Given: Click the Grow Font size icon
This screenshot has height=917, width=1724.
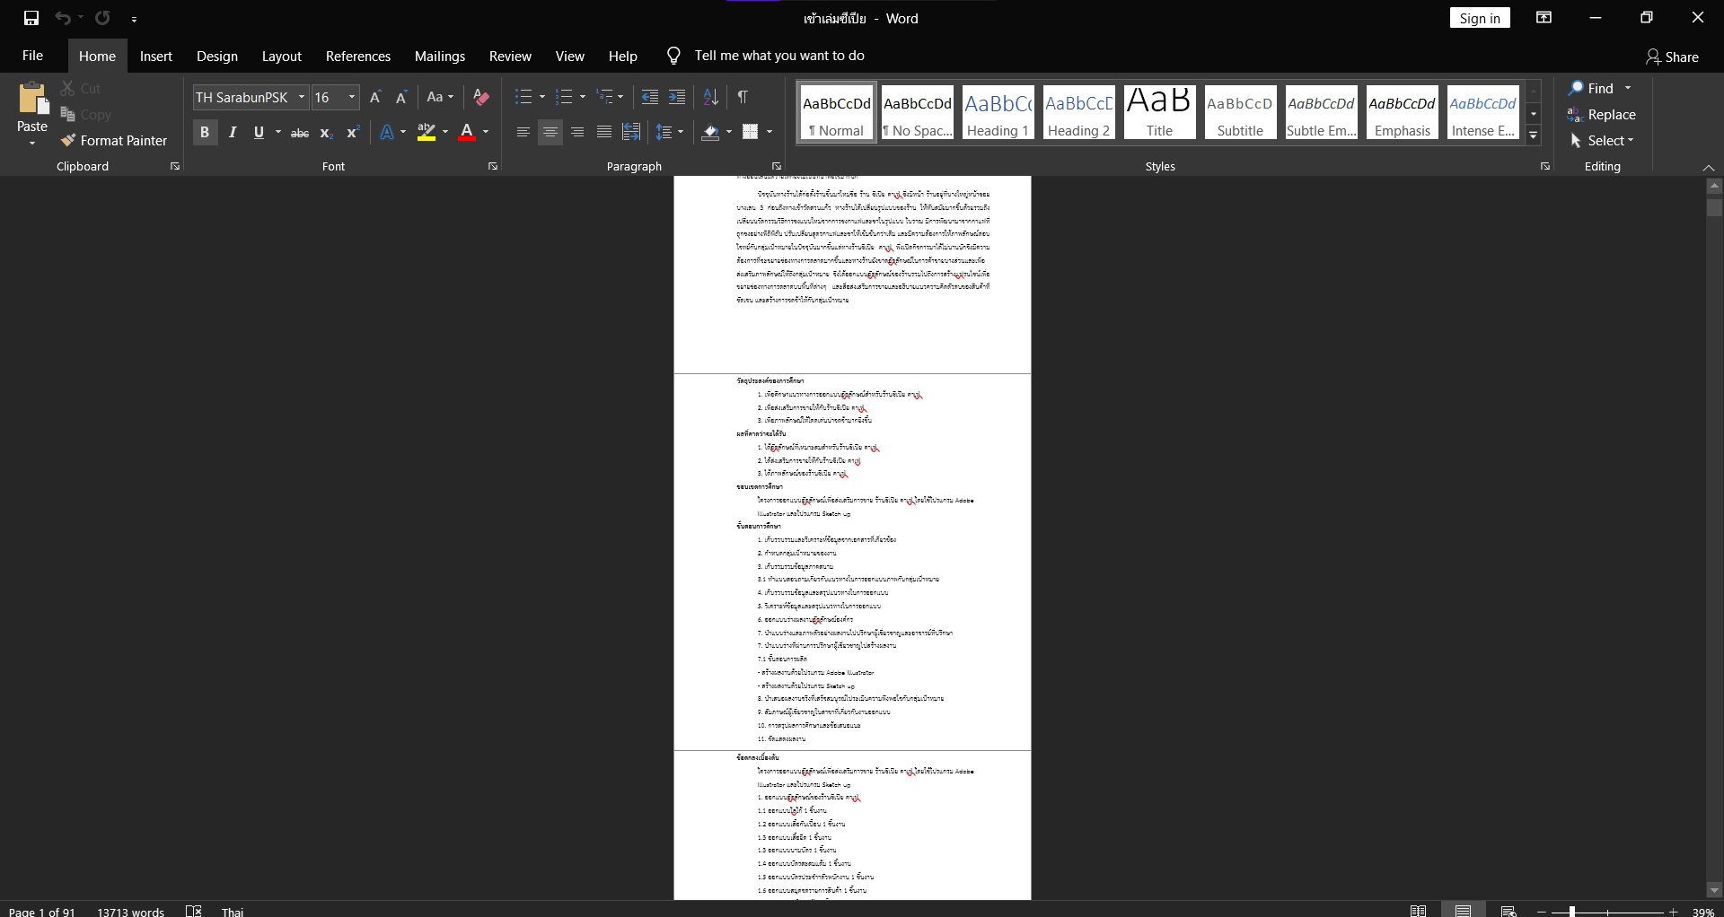Looking at the screenshot, I should click(x=375, y=97).
